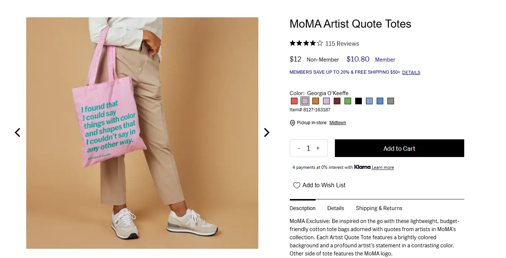Open the Midtown store pickup link

337,123
